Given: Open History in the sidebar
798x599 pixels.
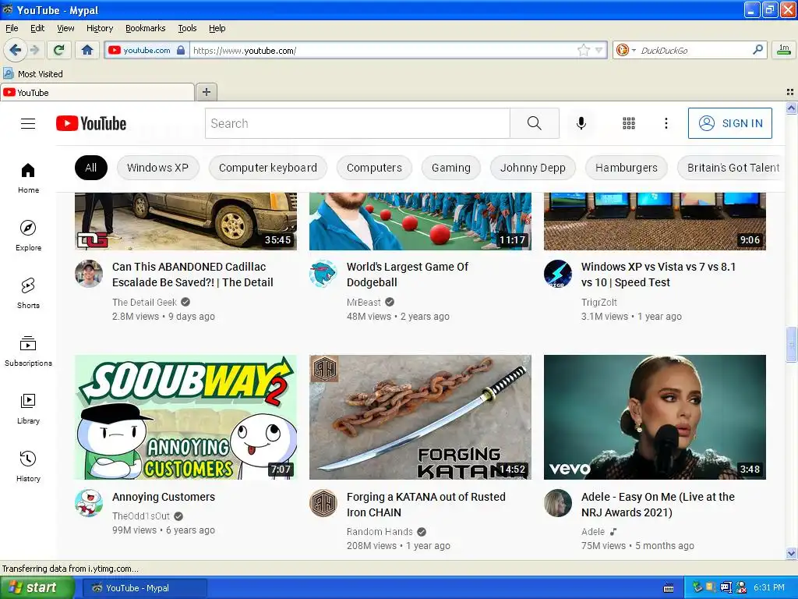Looking at the screenshot, I should (28, 466).
